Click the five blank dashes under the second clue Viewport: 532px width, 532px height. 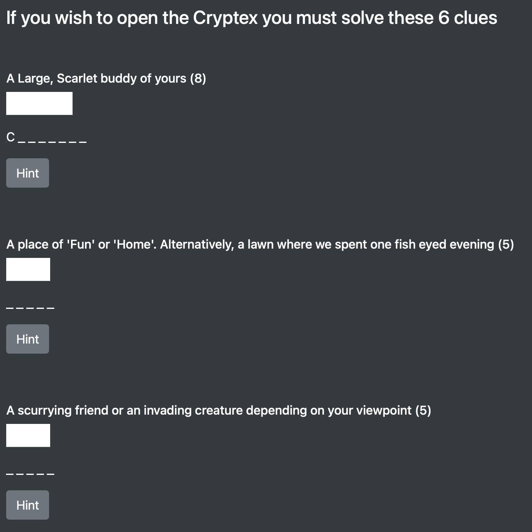(x=30, y=308)
